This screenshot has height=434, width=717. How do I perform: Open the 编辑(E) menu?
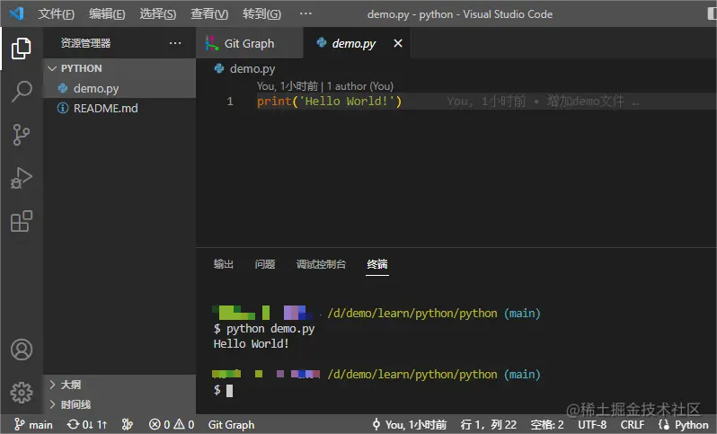coord(107,14)
